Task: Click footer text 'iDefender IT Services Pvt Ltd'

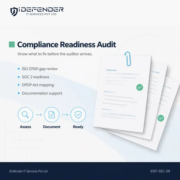Action: coord(28,171)
